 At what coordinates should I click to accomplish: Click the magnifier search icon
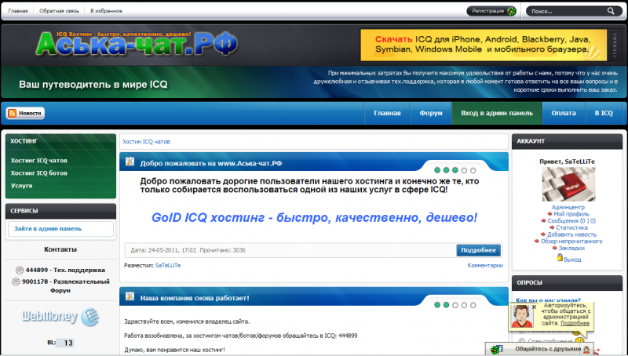click(x=611, y=11)
